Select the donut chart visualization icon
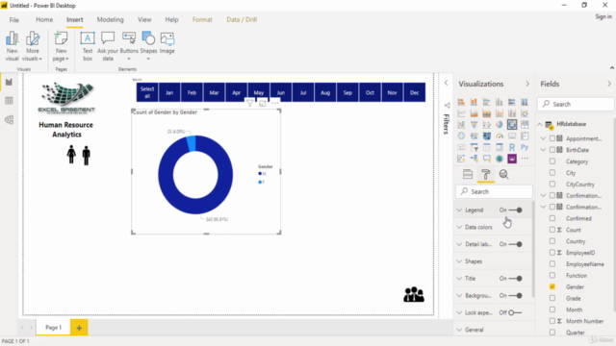616x346 pixels. tap(512, 124)
